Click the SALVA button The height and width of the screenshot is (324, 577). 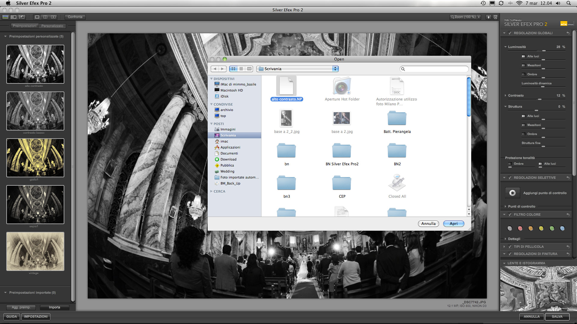pyautogui.click(x=557, y=316)
